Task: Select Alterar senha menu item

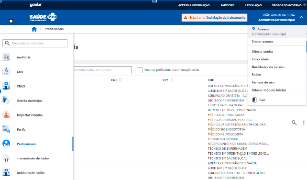Action: point(277,51)
